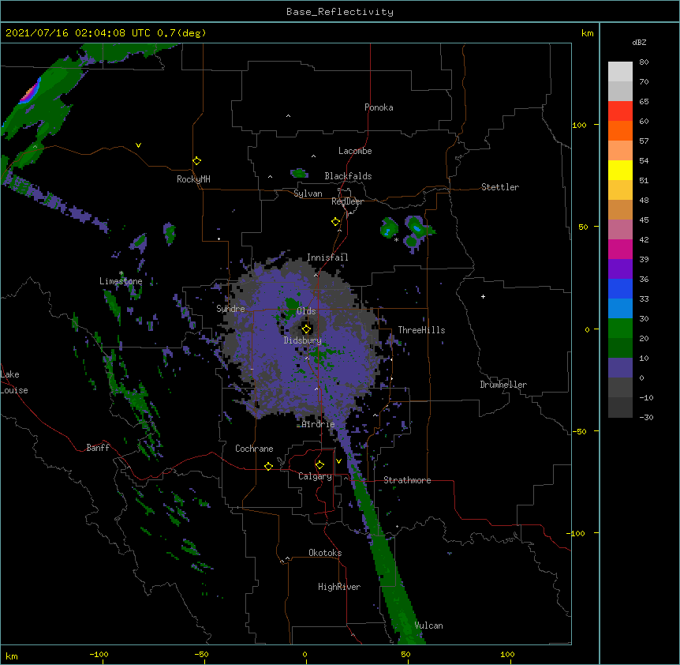Screen dimensions: 680x665
Task: Click the yellow diamond marker below Cochrane
Action: 268,466
